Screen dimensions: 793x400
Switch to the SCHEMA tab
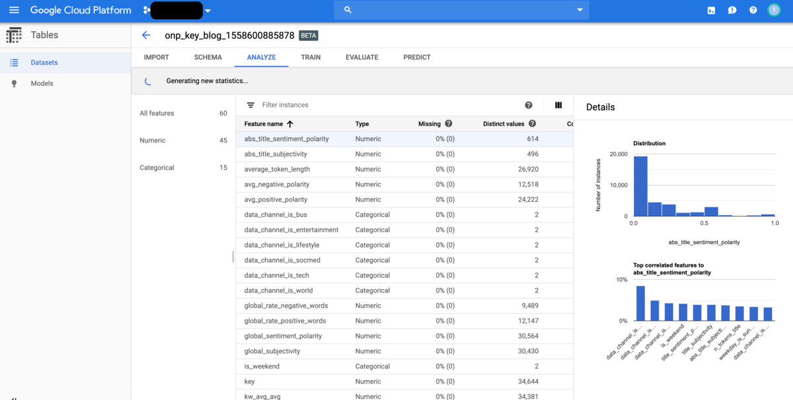click(208, 57)
